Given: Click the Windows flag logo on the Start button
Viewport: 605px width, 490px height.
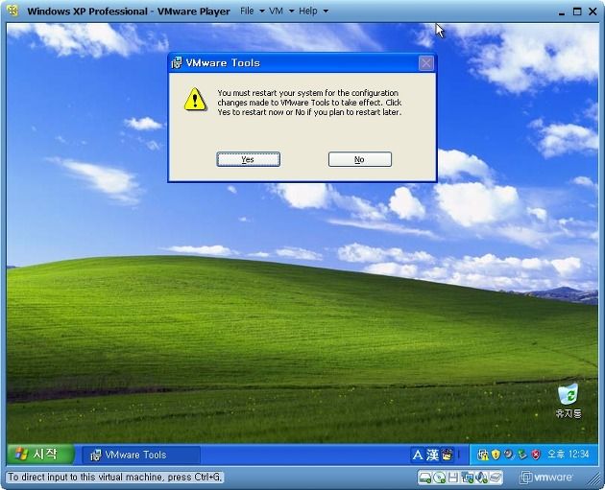Looking at the screenshot, I should 21,455.
